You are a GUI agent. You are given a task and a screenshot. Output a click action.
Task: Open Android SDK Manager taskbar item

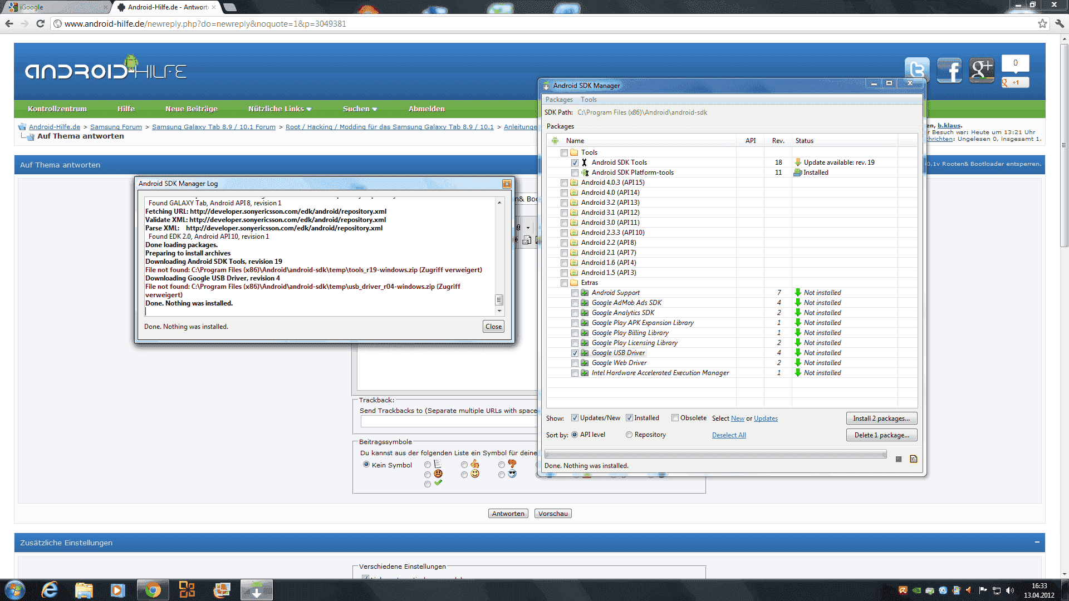[x=256, y=590]
